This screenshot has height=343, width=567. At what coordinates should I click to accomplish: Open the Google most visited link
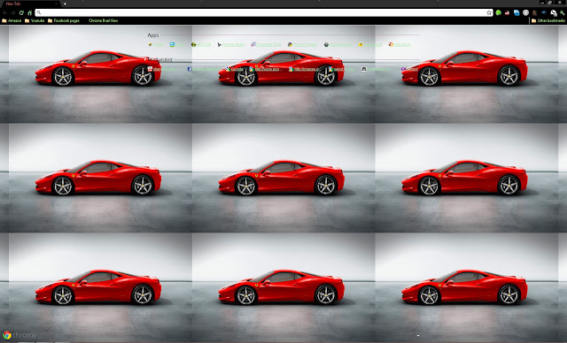click(x=234, y=69)
